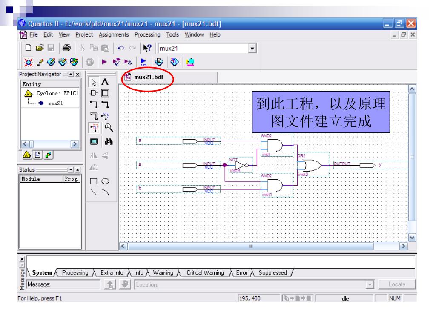Open the View menu
This screenshot has height=327, width=436.
tap(64, 35)
